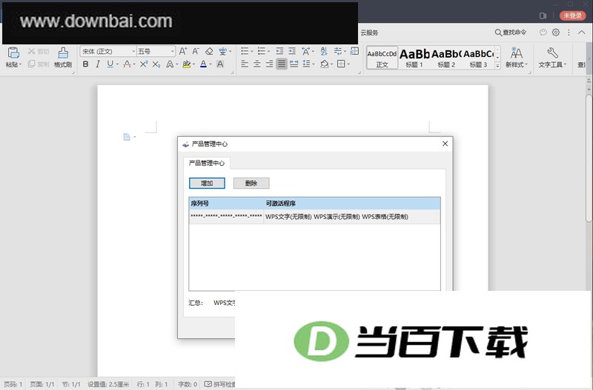Click the paragraph shading paint bucket icon
This screenshot has width=593, height=390.
(324, 64)
